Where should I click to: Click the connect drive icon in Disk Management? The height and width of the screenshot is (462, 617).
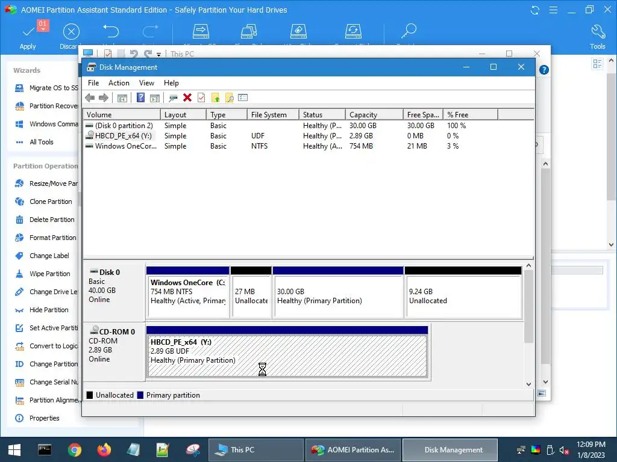(x=173, y=98)
